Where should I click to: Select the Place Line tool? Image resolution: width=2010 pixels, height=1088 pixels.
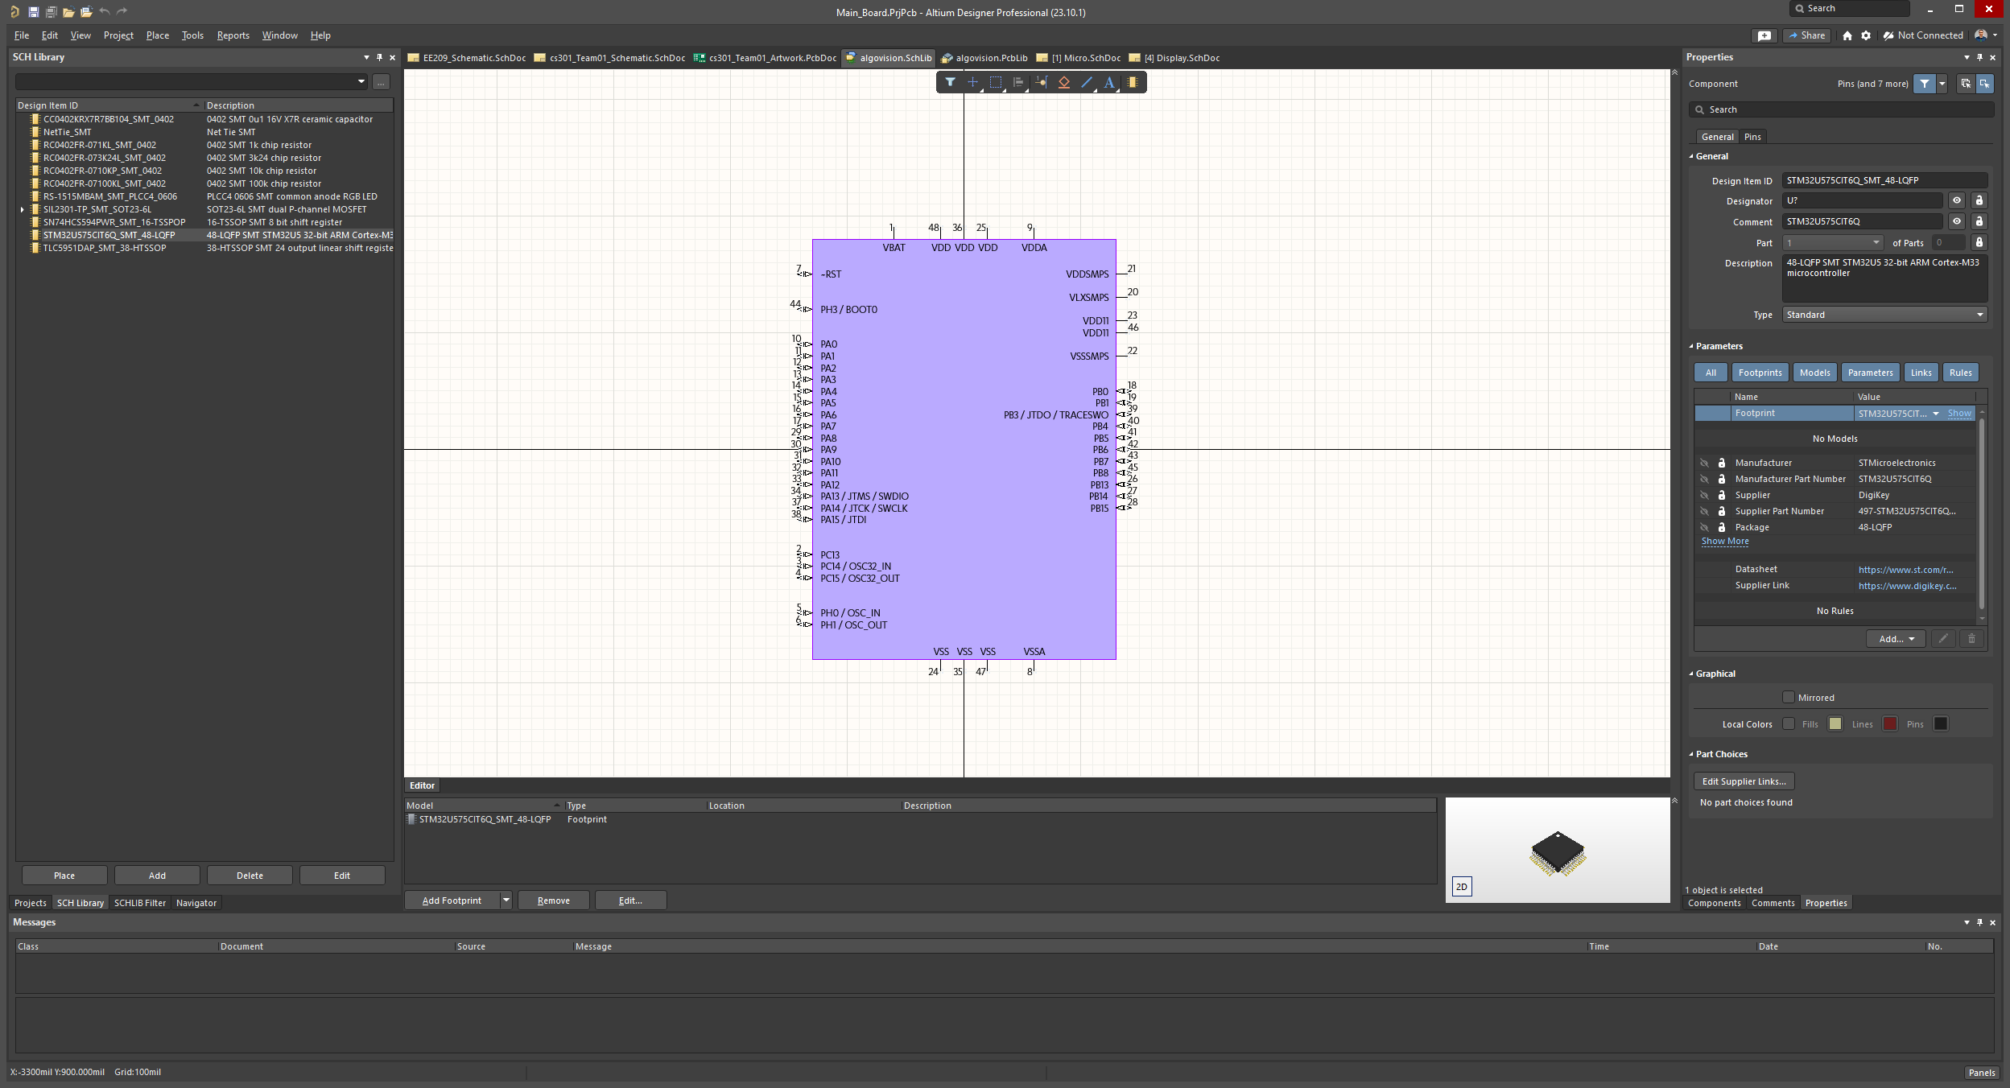tap(1087, 82)
